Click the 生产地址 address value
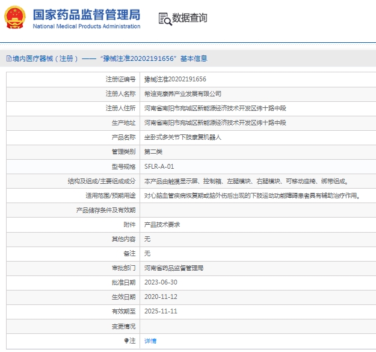This screenshot has height=352, width=376. (215, 123)
